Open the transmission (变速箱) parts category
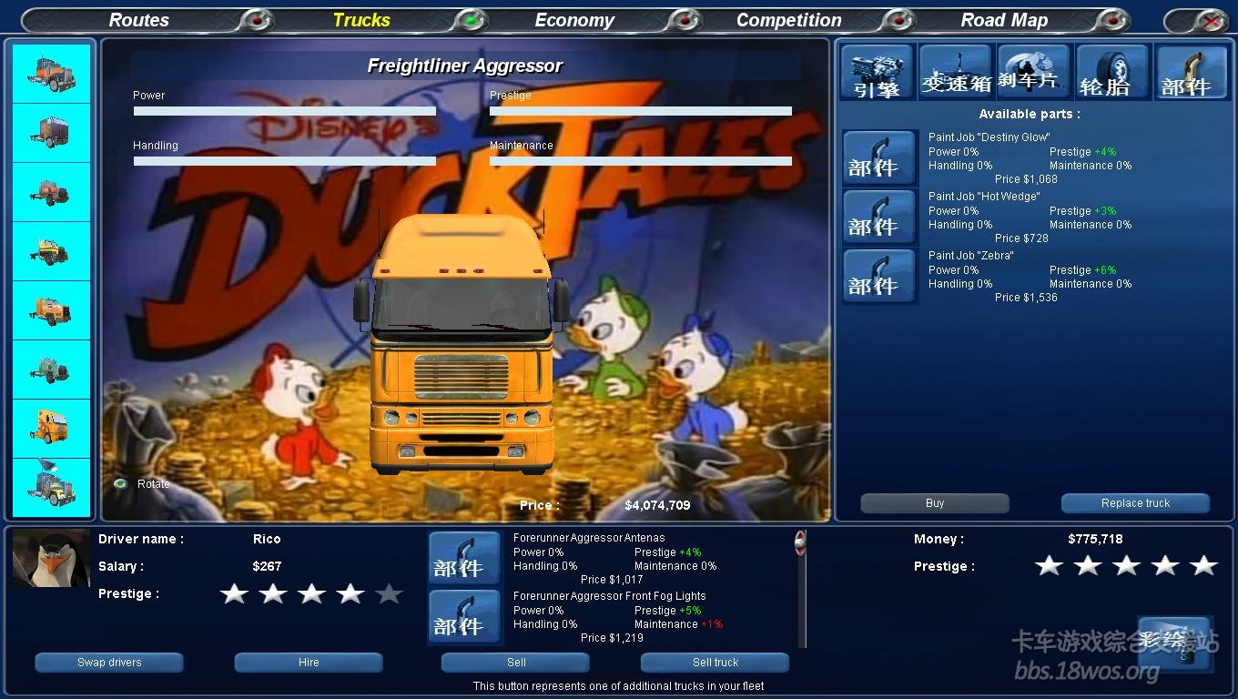Viewport: 1238px width, 699px height. click(955, 72)
